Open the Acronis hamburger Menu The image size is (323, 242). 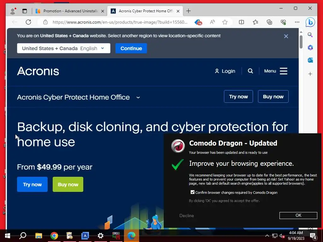coord(276,71)
